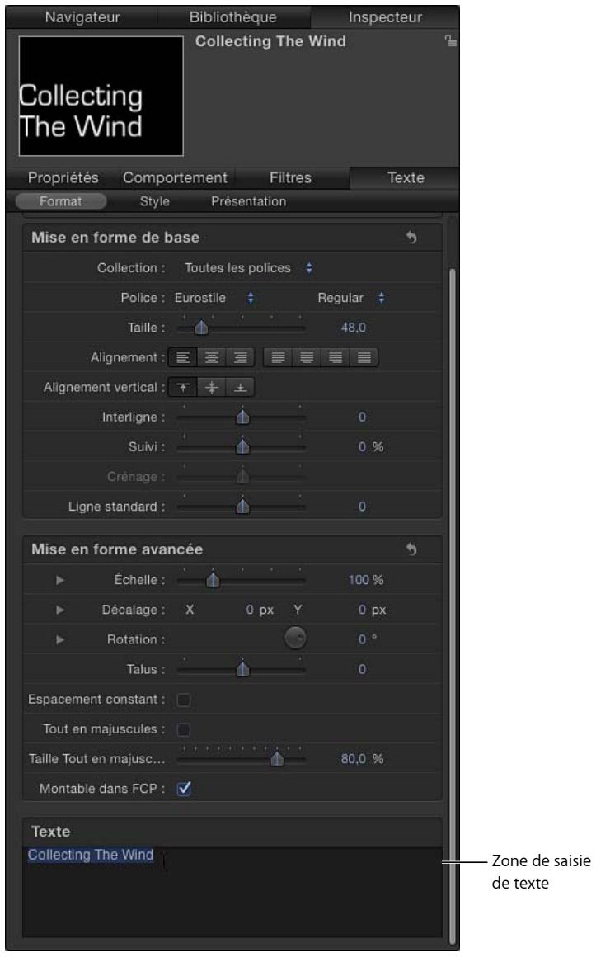This screenshot has width=596, height=957.
Task: Set vertical alignment to middle
Action: tap(211, 388)
